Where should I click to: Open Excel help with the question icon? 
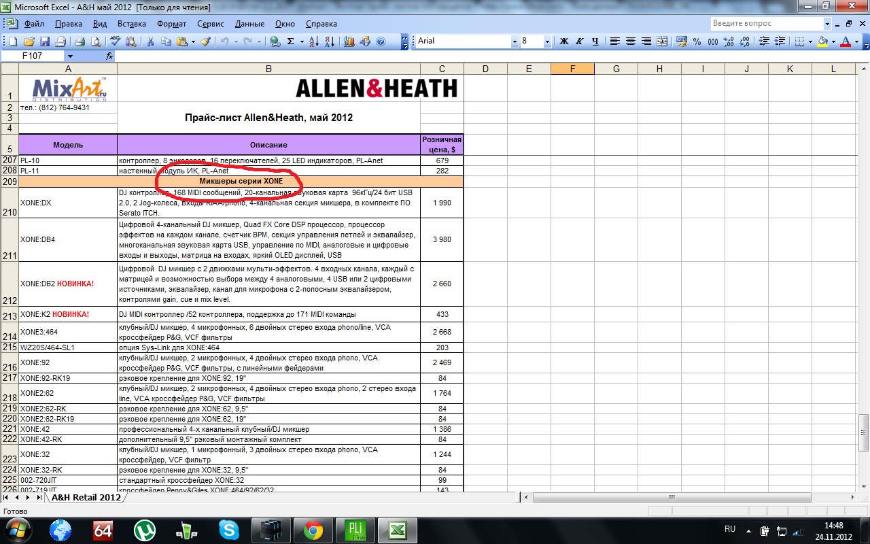pyautogui.click(x=381, y=41)
